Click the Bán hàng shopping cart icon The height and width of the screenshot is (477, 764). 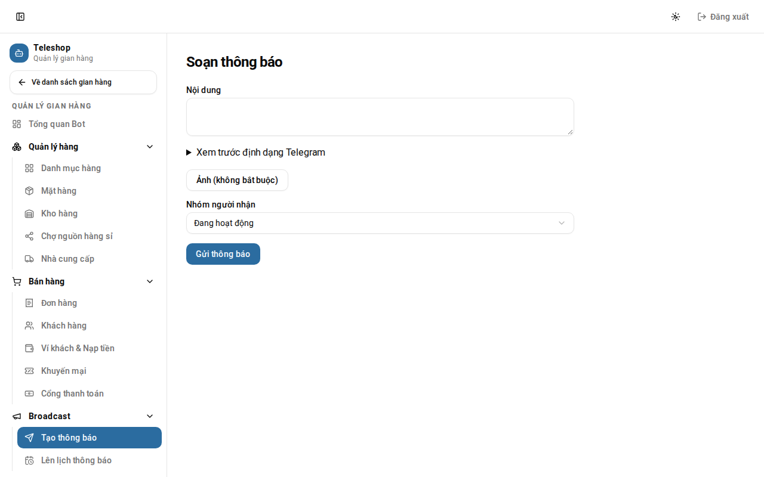pyautogui.click(x=17, y=281)
